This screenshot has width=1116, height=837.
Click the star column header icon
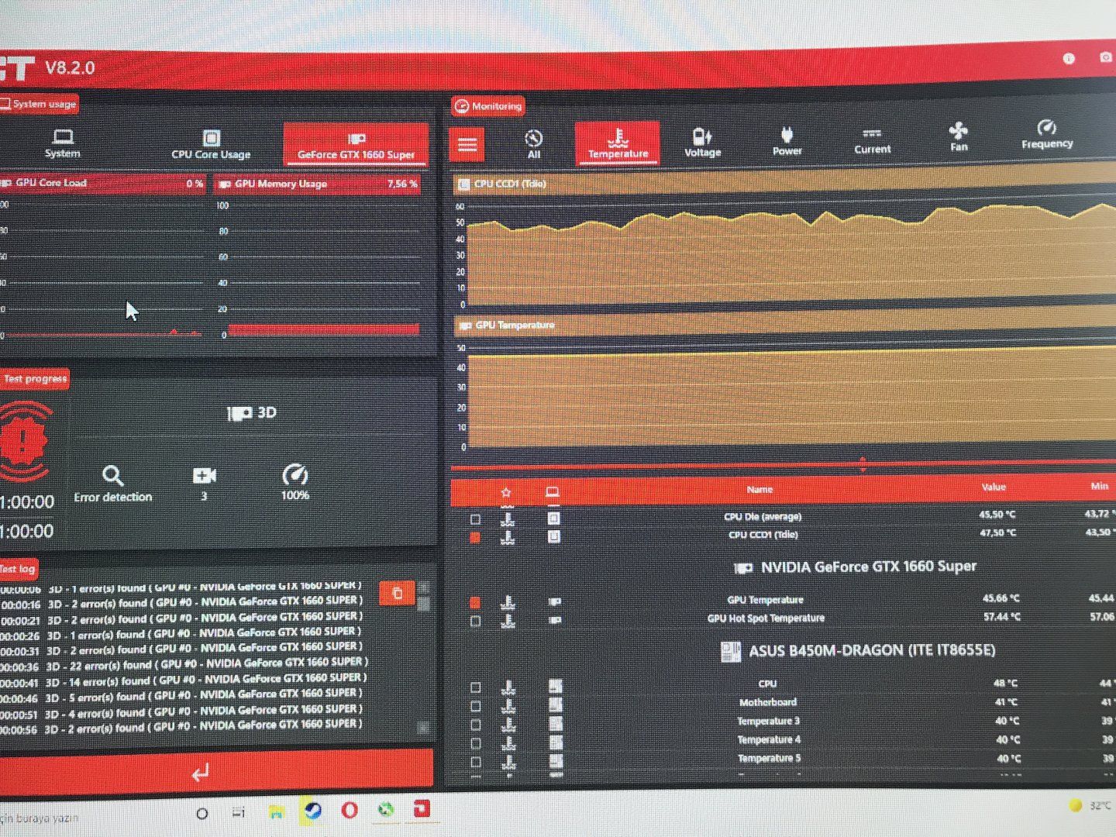click(506, 492)
